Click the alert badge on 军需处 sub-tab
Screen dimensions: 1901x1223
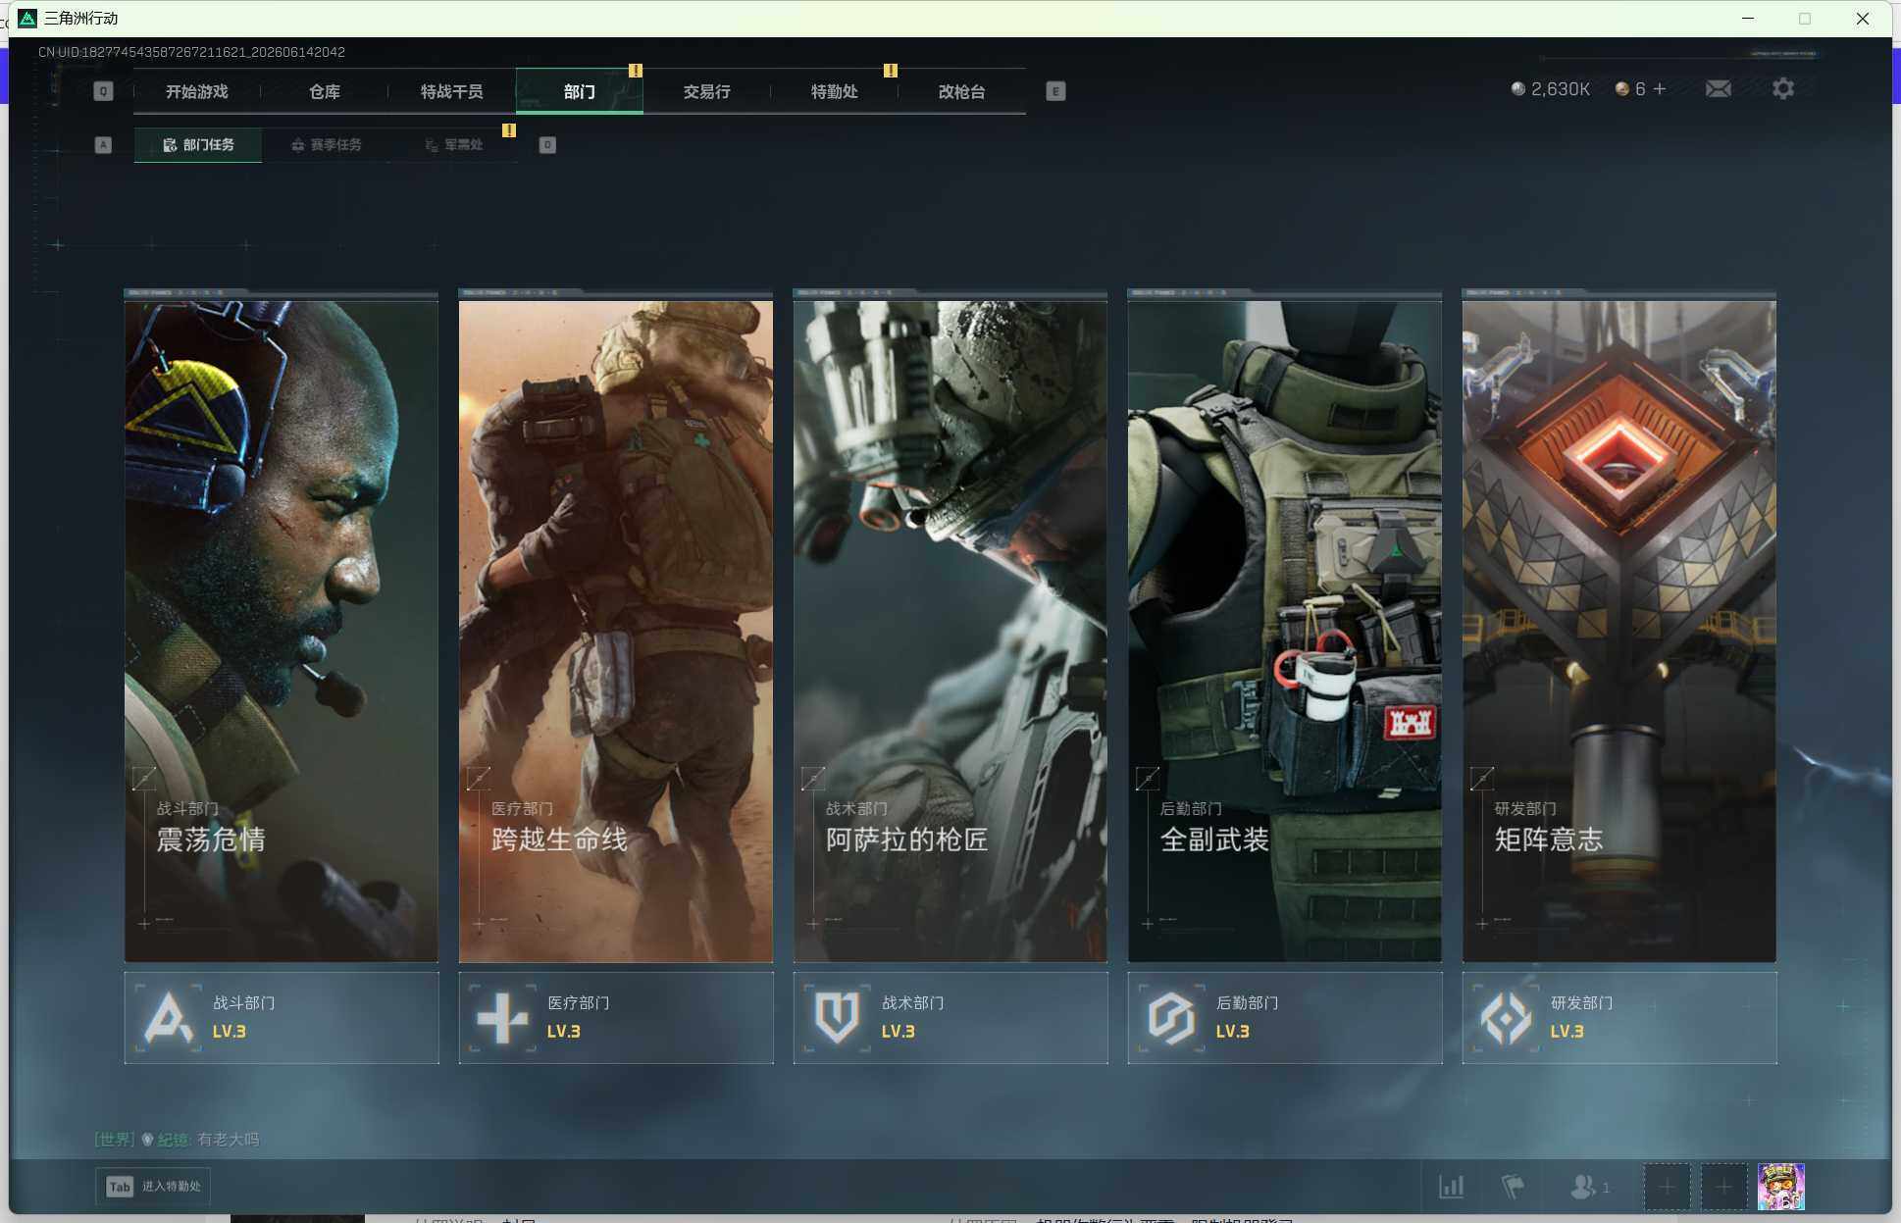pyautogui.click(x=509, y=129)
